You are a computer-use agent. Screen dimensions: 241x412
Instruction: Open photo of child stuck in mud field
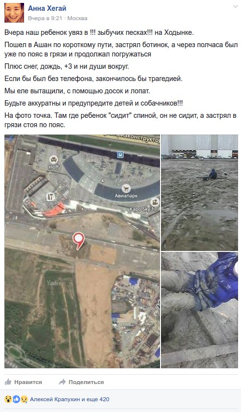[199, 192]
